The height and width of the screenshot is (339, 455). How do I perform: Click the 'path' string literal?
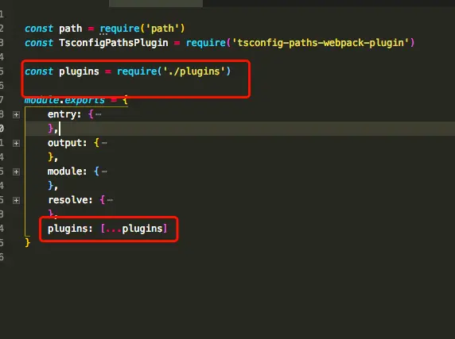coord(162,29)
